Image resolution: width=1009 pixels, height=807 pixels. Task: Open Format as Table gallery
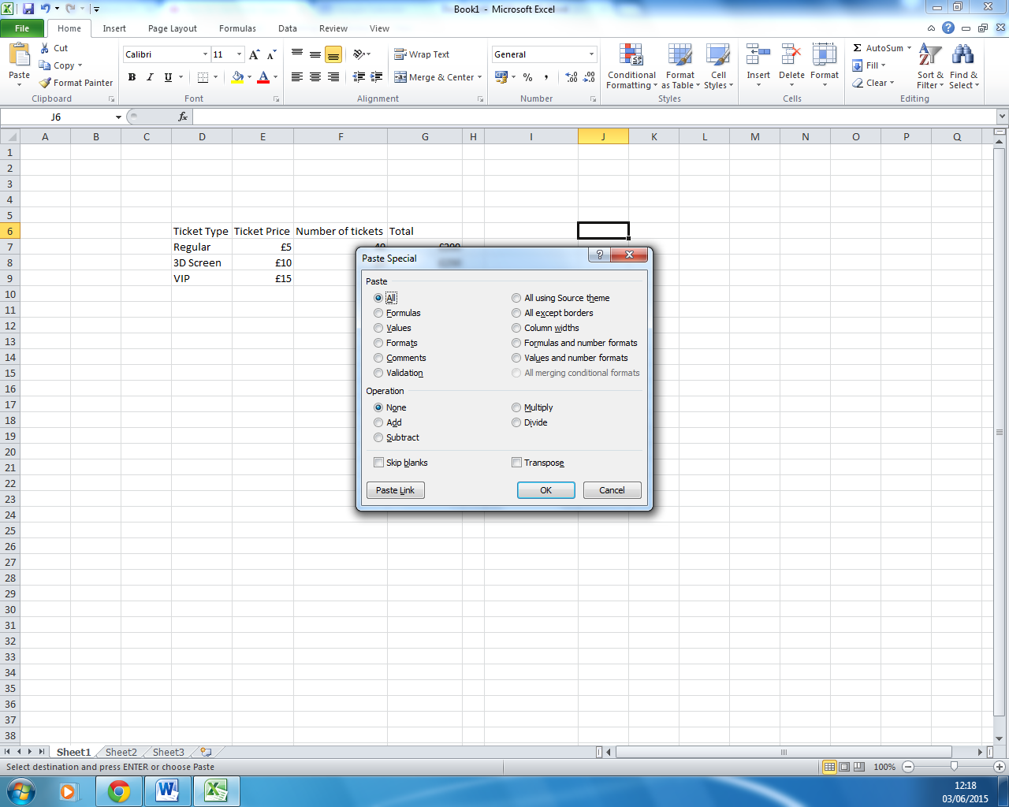(680, 67)
